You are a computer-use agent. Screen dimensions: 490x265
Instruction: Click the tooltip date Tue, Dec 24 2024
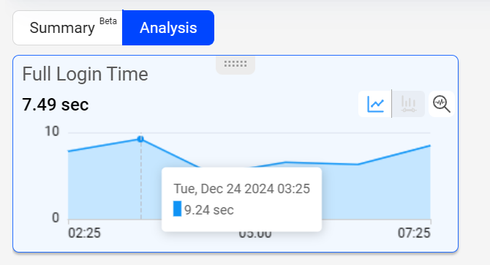tap(224, 189)
